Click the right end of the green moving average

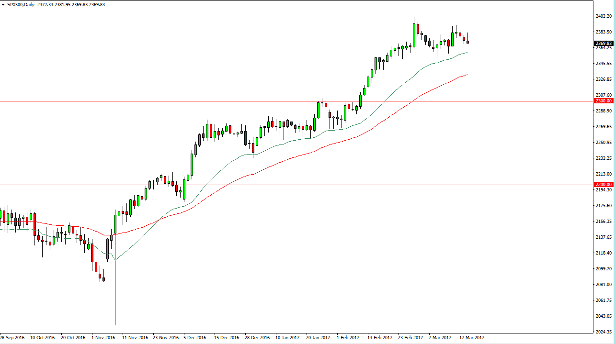pyautogui.click(x=467, y=53)
